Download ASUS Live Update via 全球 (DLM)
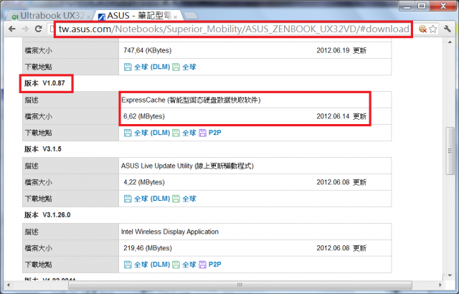Viewport: 459px width, 294px height. (x=152, y=199)
